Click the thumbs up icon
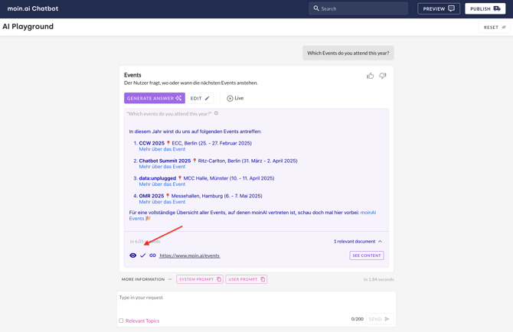Image resolution: width=513 pixels, height=332 pixels. click(370, 76)
